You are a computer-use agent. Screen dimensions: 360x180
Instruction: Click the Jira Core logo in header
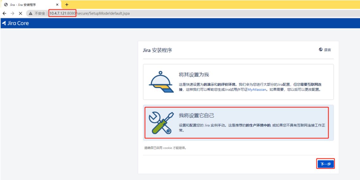click(16, 23)
